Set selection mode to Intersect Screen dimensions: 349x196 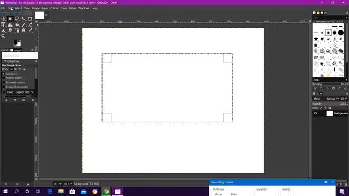point(24,69)
